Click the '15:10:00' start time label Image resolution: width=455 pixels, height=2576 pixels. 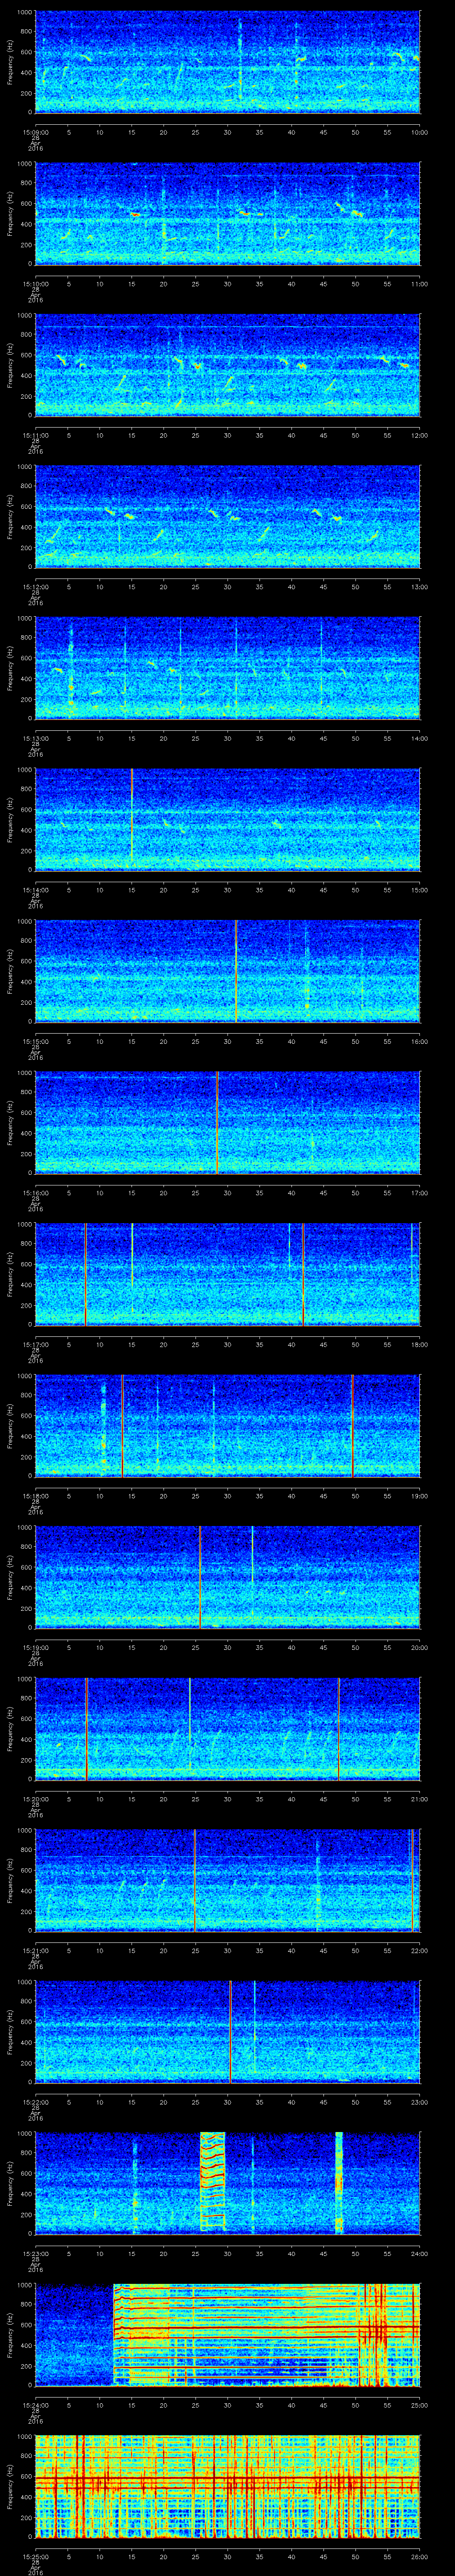click(x=35, y=284)
